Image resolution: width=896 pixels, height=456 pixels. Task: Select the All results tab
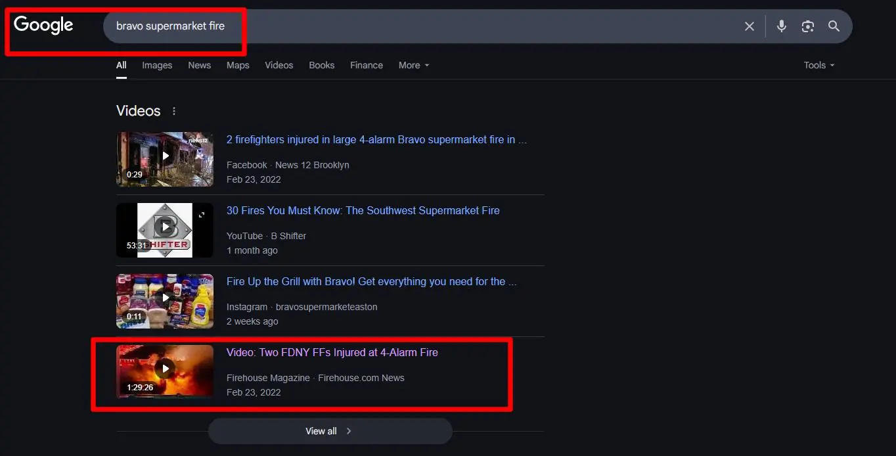coord(122,65)
